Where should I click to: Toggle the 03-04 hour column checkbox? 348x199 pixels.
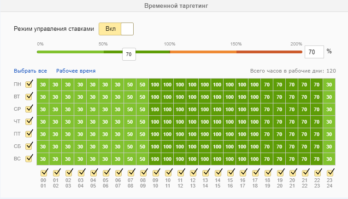(x=81, y=172)
